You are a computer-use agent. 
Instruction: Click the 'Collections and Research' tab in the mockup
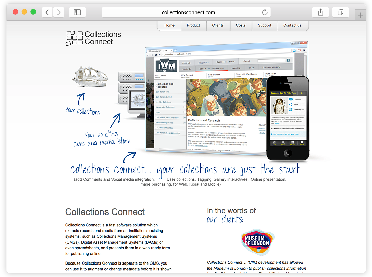211,68
